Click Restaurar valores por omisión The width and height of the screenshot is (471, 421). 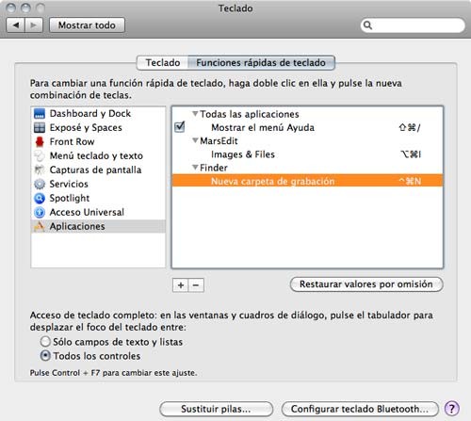coord(366,284)
